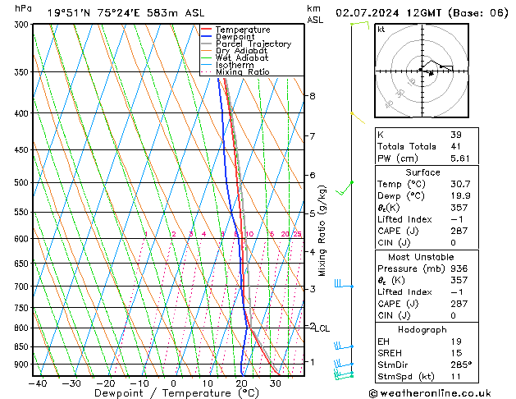The width and height of the screenshot is (516, 399).
Task: Click the Wet Adiabat legend entry
Action: [x=240, y=58]
